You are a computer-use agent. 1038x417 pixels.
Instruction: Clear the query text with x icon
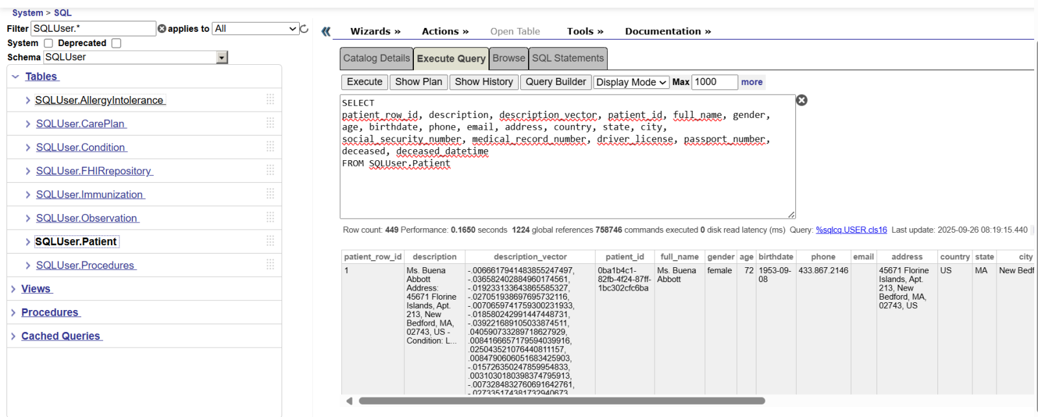point(802,100)
